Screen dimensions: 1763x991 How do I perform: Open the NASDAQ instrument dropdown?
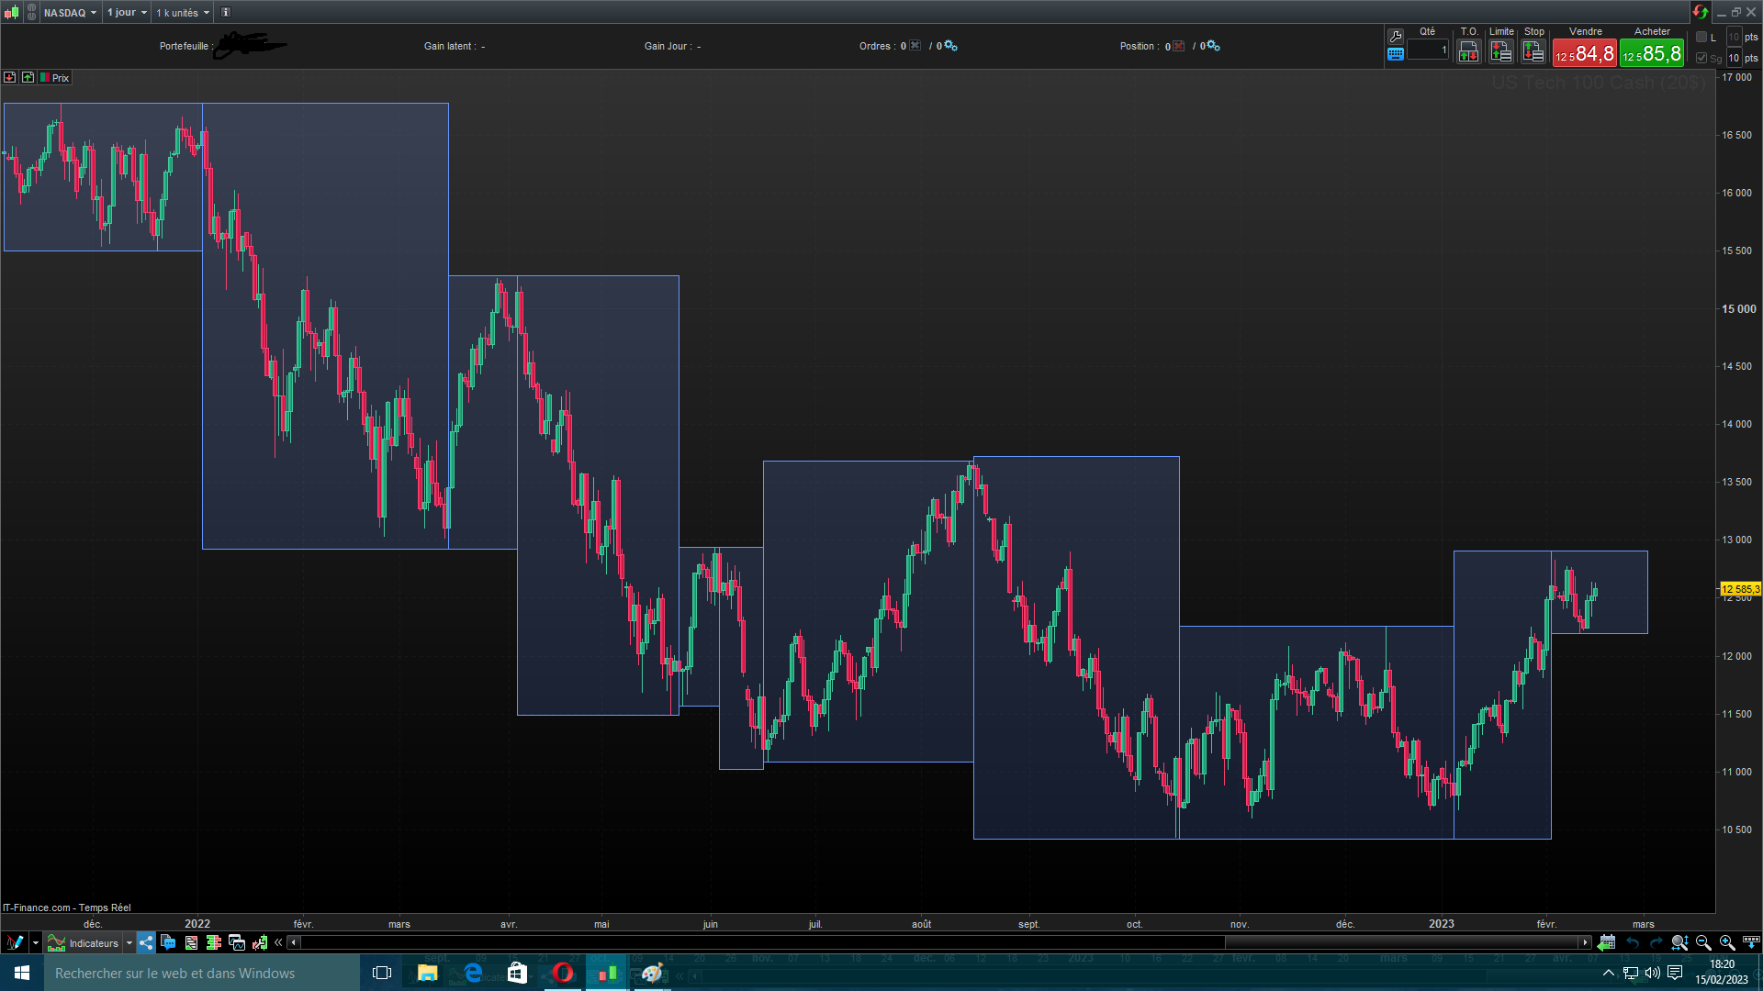coord(70,13)
